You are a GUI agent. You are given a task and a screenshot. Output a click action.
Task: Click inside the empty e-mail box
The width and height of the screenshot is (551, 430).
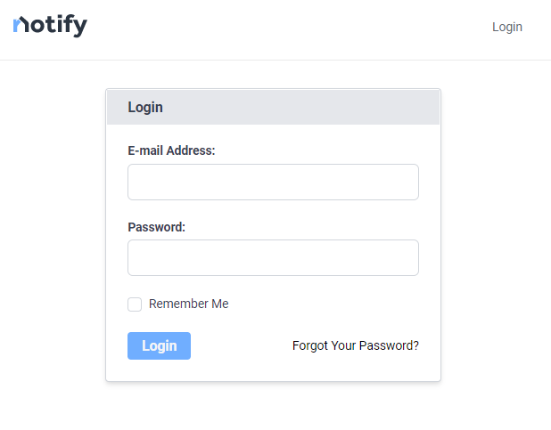point(273,182)
